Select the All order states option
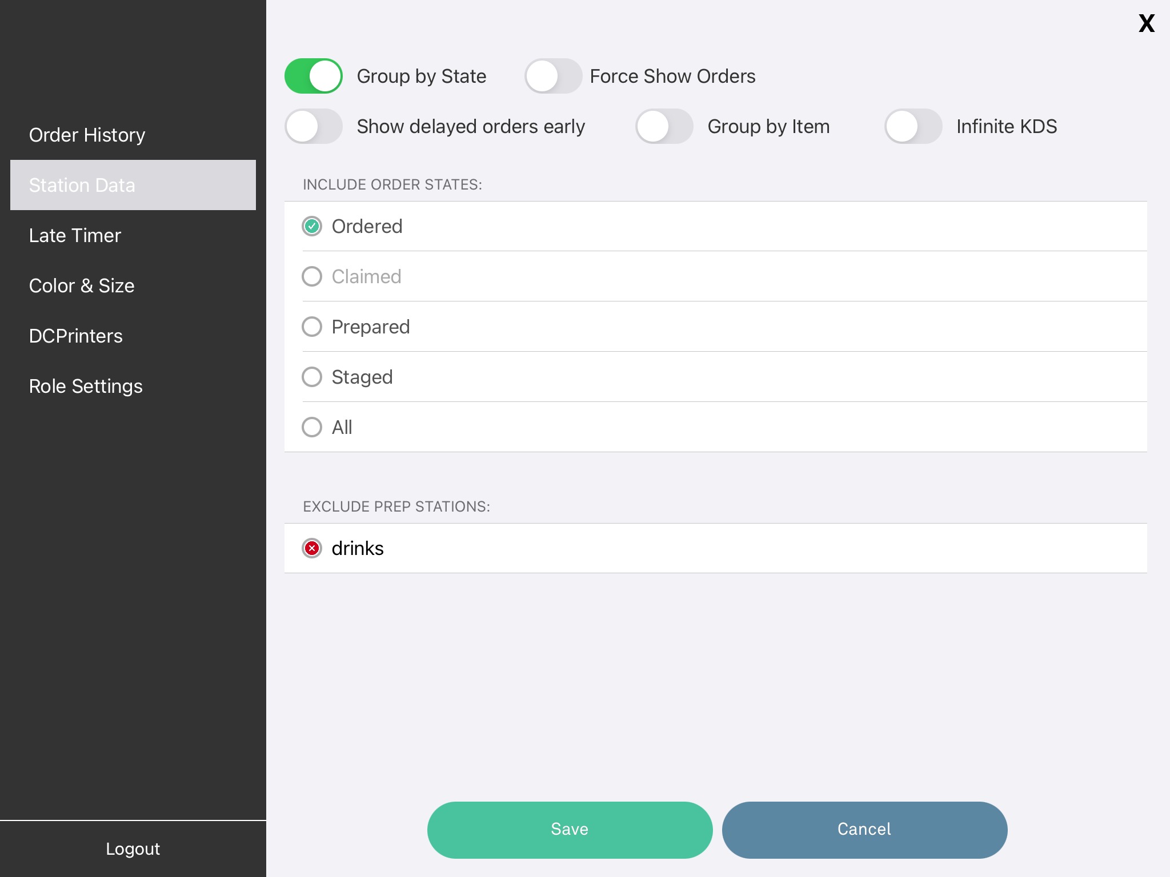 (312, 427)
